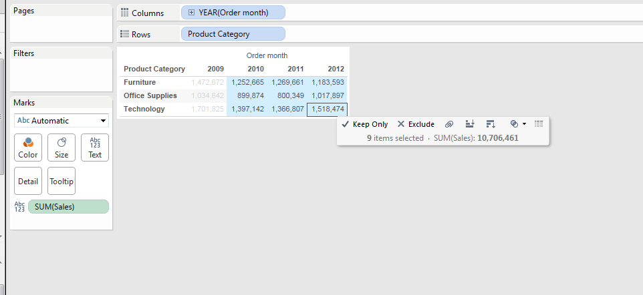Click the Filters shelf title
This screenshot has width=643, height=295.
24,53
